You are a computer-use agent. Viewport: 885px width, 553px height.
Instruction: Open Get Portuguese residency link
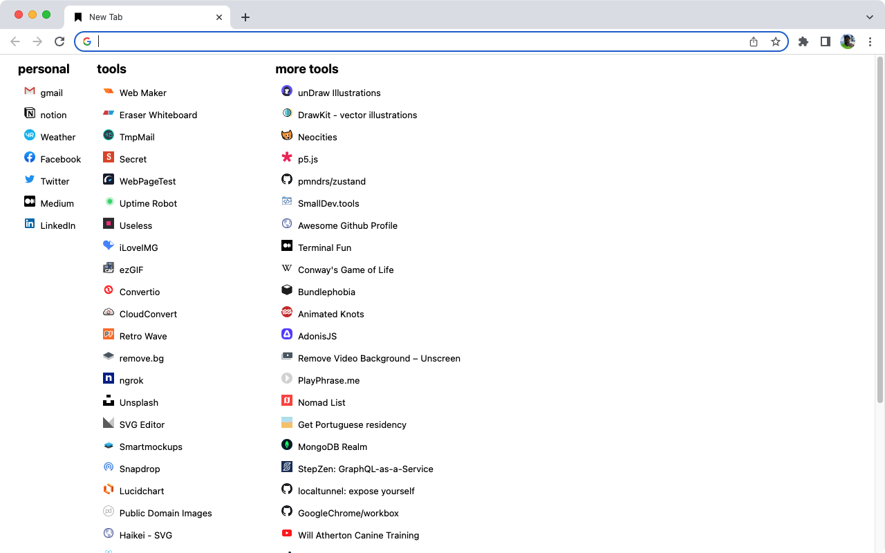point(352,424)
